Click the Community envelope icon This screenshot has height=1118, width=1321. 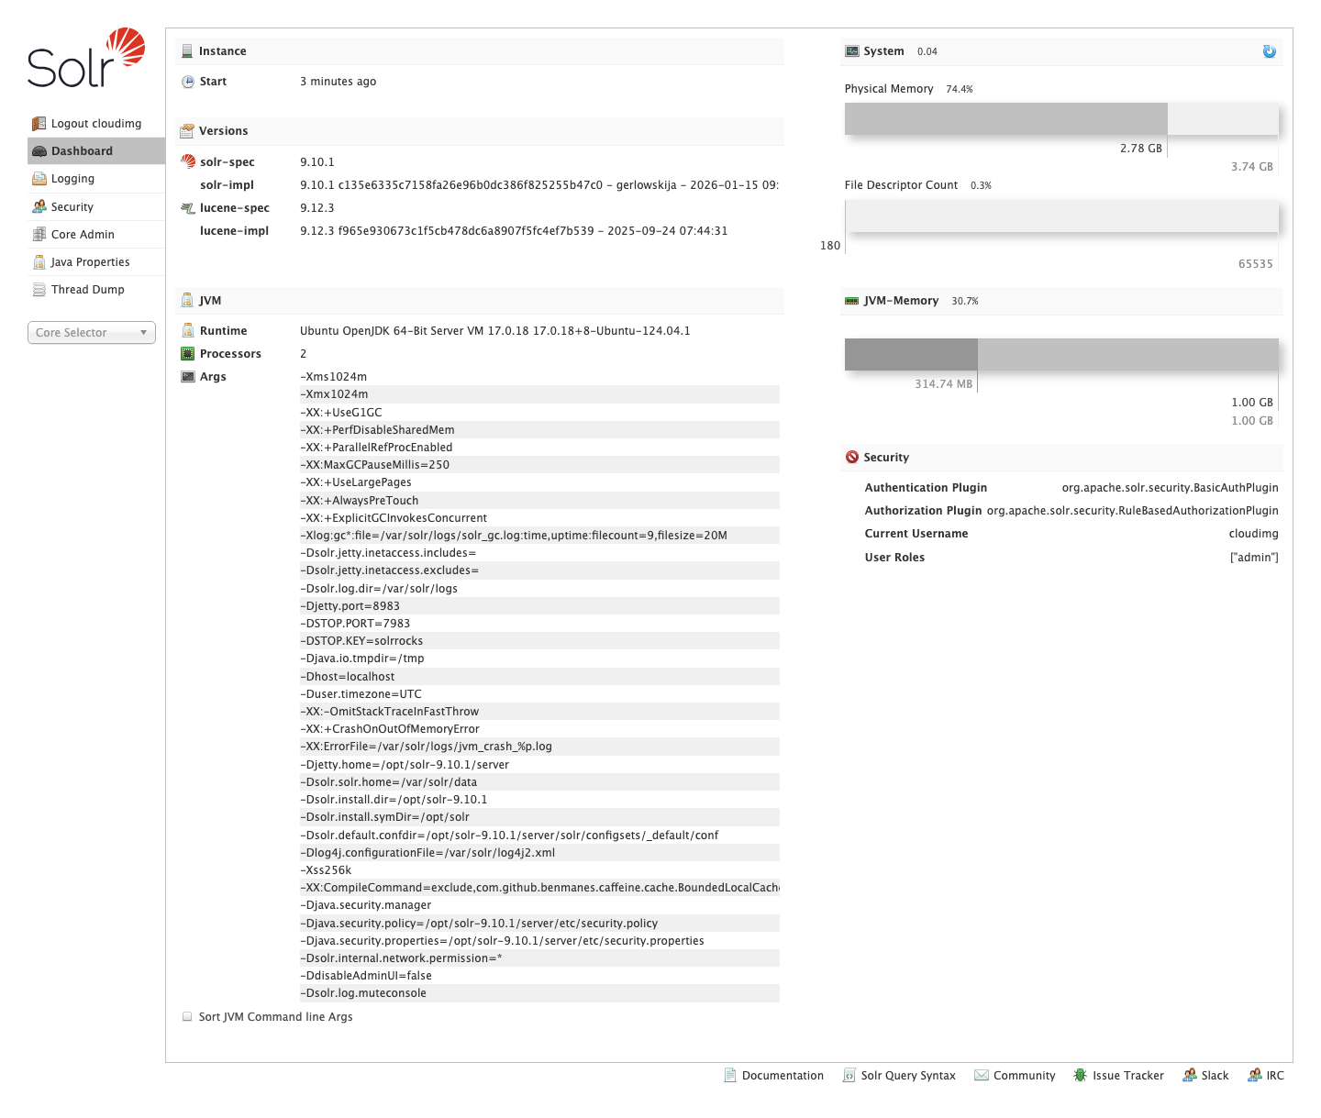[982, 1075]
